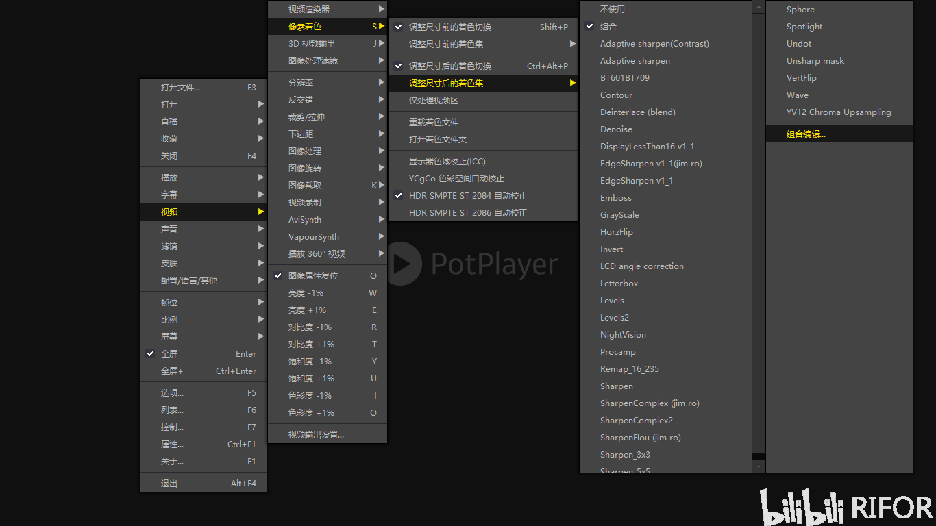The width and height of the screenshot is (936, 526).
Task: Open 图像处理滤镜 menu item
Action: coord(328,61)
